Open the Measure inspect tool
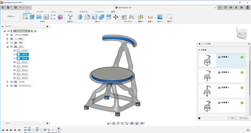The width and height of the screenshot is (251, 133). [x=150, y=17]
